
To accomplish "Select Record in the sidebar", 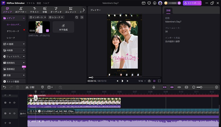I will coord(11,38).
